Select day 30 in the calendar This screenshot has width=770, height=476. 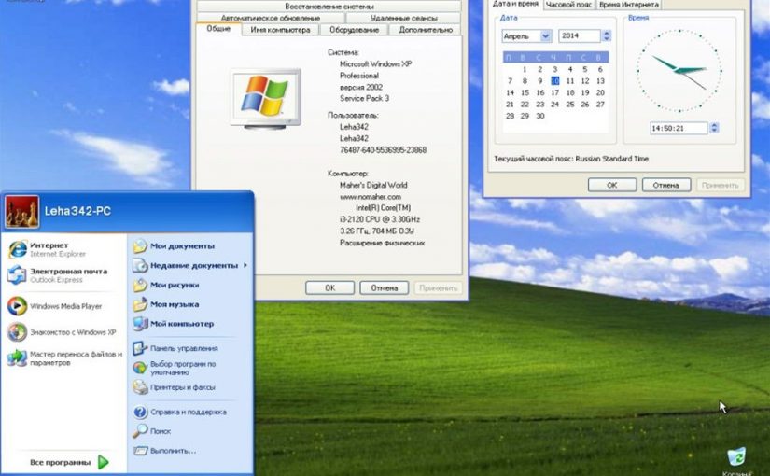[540, 117]
